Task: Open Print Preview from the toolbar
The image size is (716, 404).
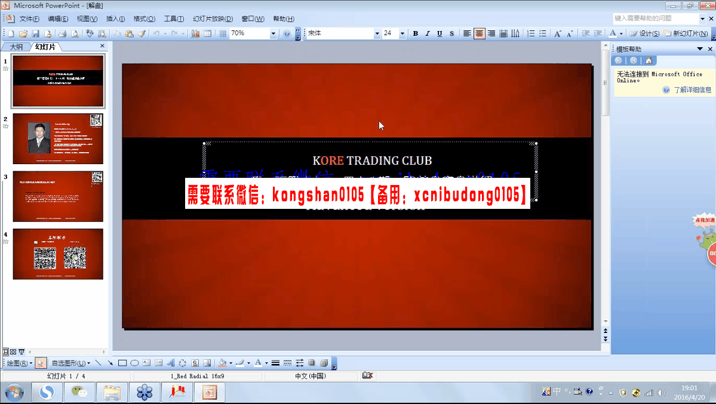Action: (75, 33)
